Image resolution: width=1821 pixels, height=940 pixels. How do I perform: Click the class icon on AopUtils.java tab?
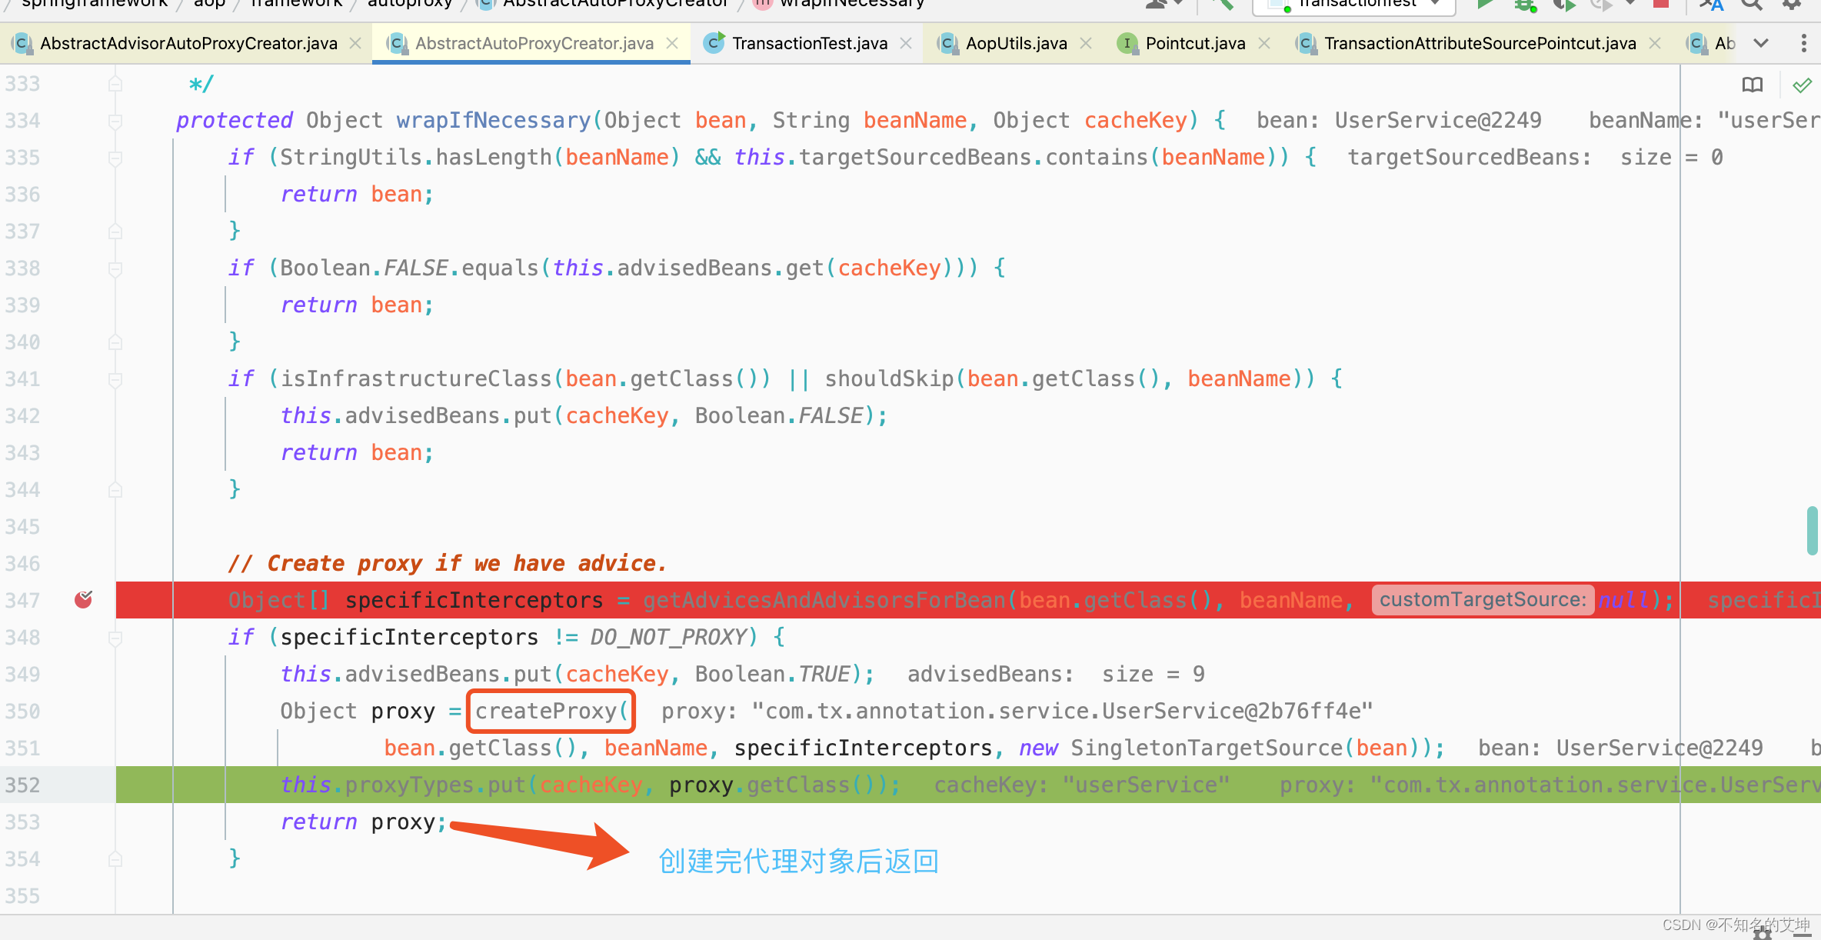947,43
